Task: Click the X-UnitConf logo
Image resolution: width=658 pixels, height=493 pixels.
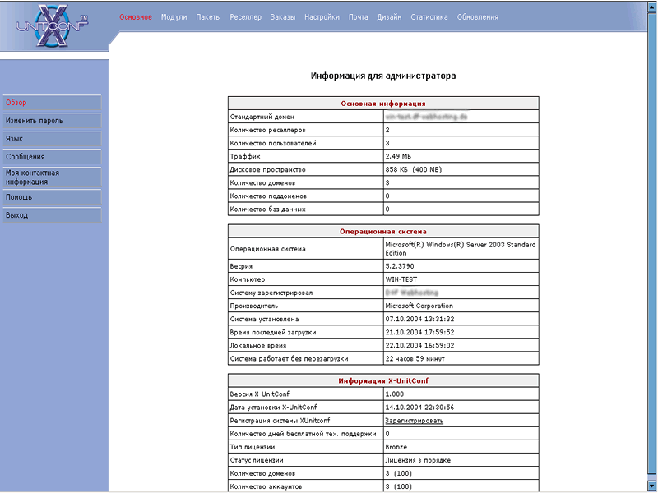Action: point(53,25)
